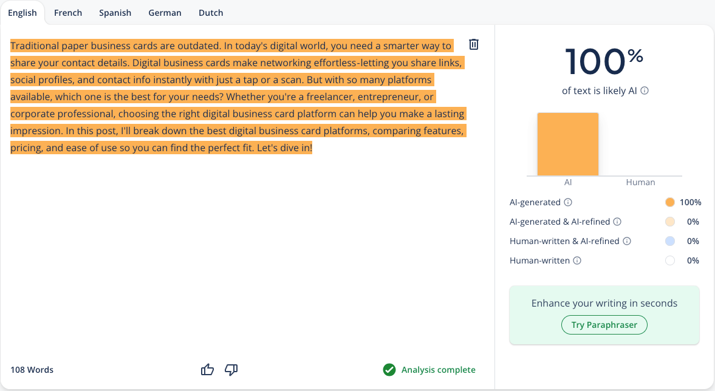Open info icon beside AI-generated label
This screenshot has height=391, width=715.
tap(568, 202)
